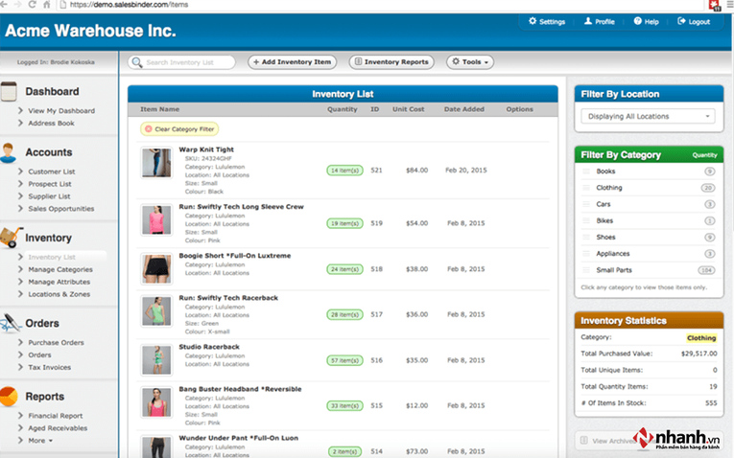Image resolution: width=734 pixels, height=458 pixels.
Task: Go to Manage Categories
Action: click(60, 269)
